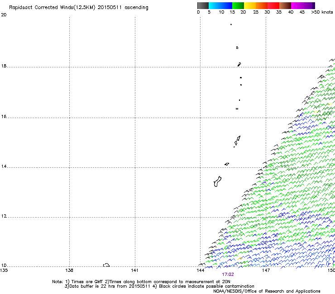Click the green 15-20 knots legend segment

click(x=238, y=5)
